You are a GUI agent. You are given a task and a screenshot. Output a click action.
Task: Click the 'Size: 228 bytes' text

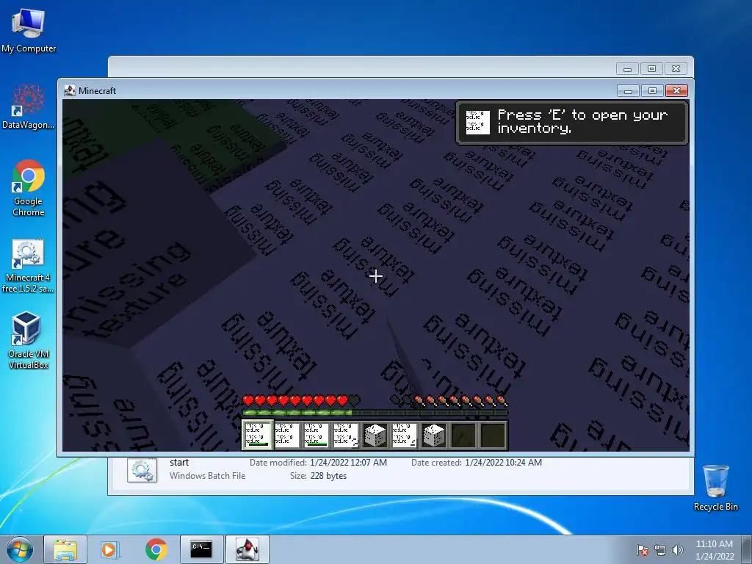[319, 476]
